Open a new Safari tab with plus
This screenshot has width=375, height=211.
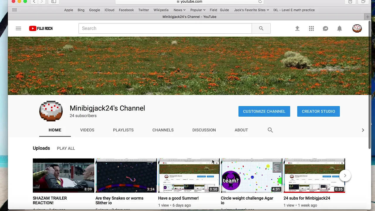click(x=368, y=17)
